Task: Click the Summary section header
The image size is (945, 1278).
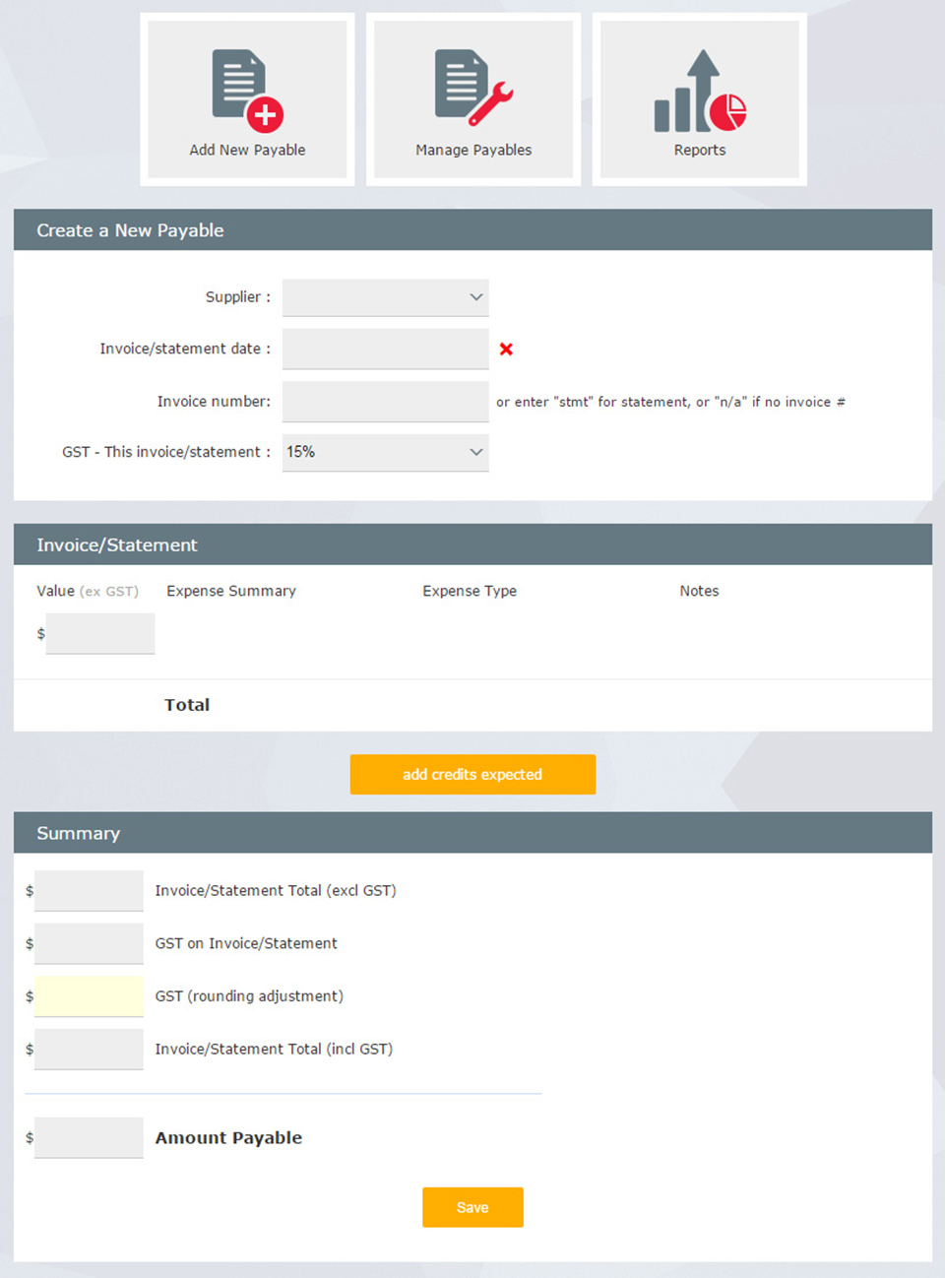Action: pyautogui.click(x=79, y=834)
